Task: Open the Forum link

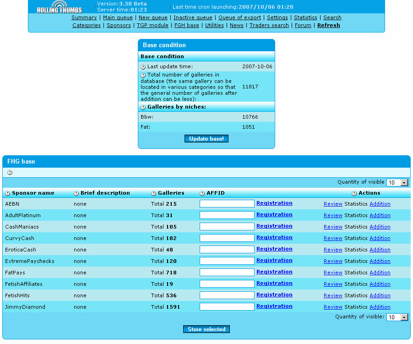Action: pyautogui.click(x=303, y=26)
